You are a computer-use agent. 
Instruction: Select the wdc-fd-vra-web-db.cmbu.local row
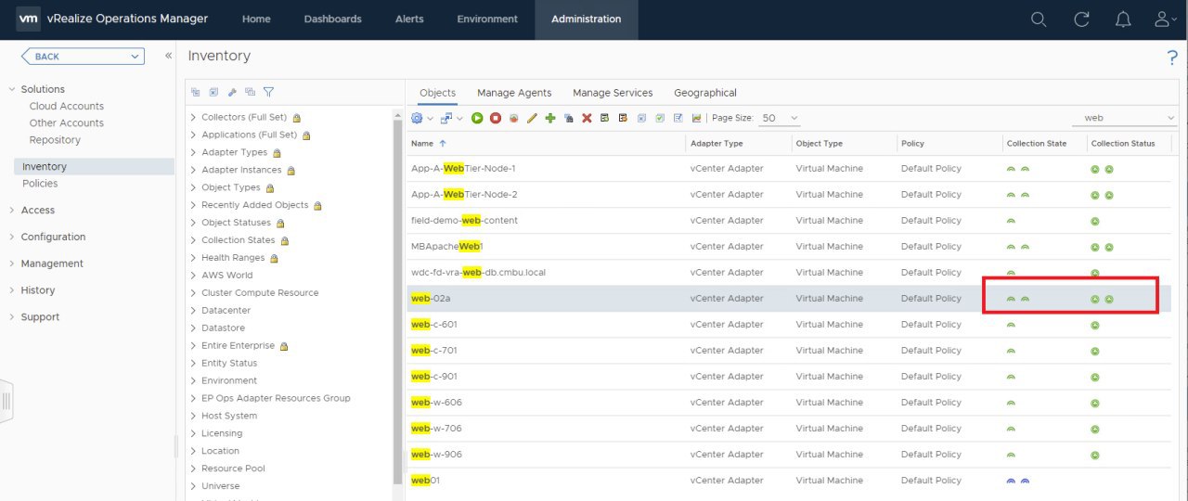(x=788, y=273)
